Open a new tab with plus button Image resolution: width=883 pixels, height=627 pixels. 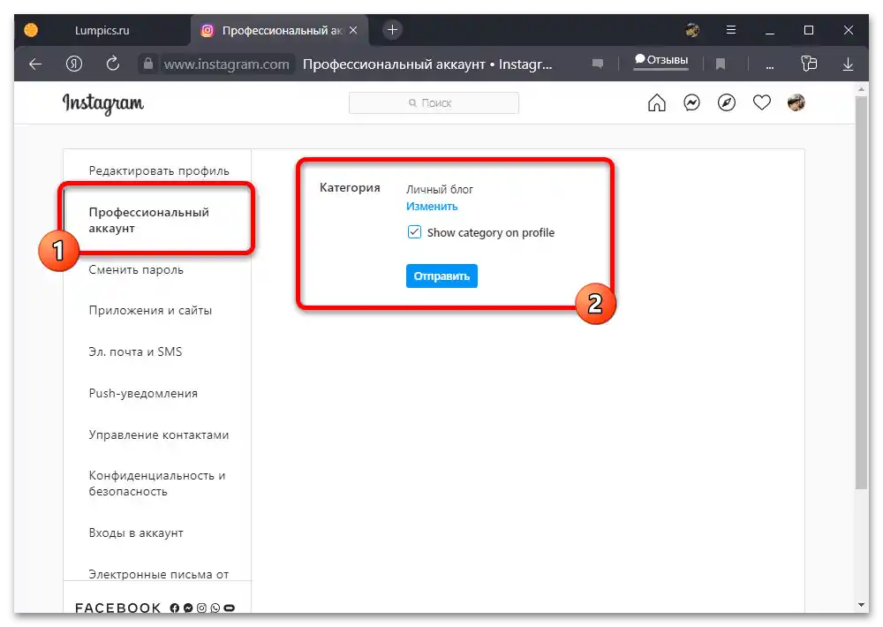[x=393, y=30]
